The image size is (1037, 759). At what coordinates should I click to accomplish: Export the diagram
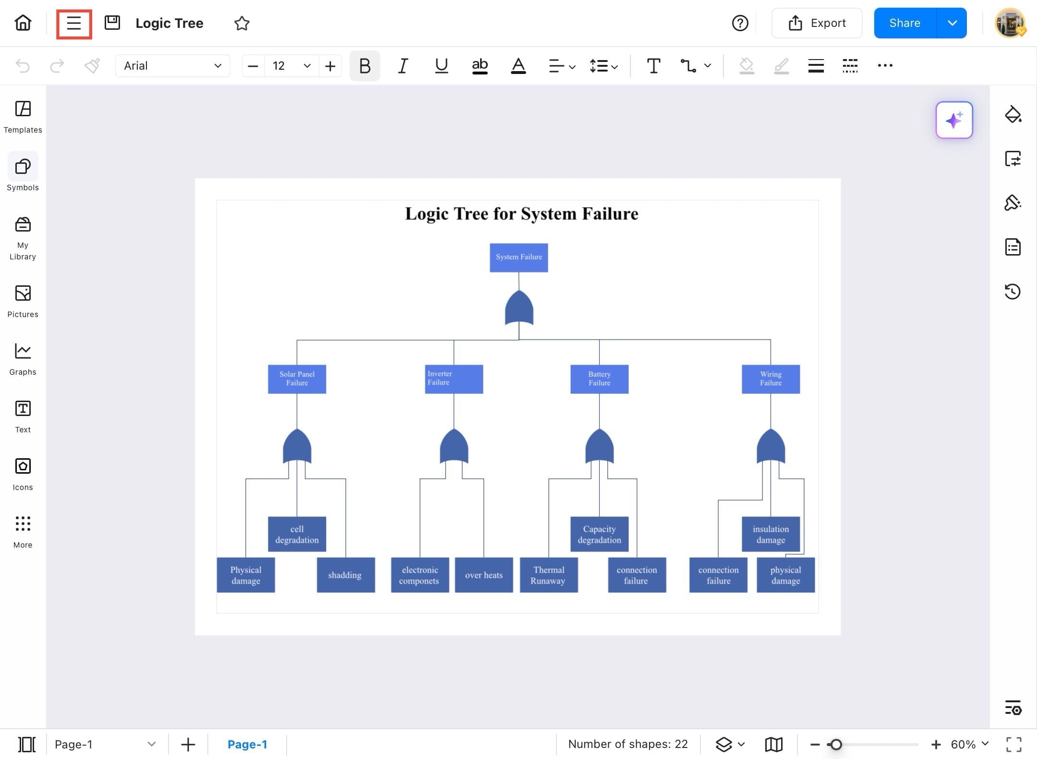pos(817,23)
